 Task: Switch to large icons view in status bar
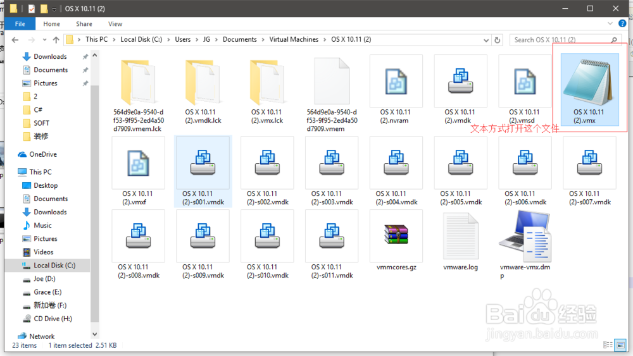coord(620,345)
